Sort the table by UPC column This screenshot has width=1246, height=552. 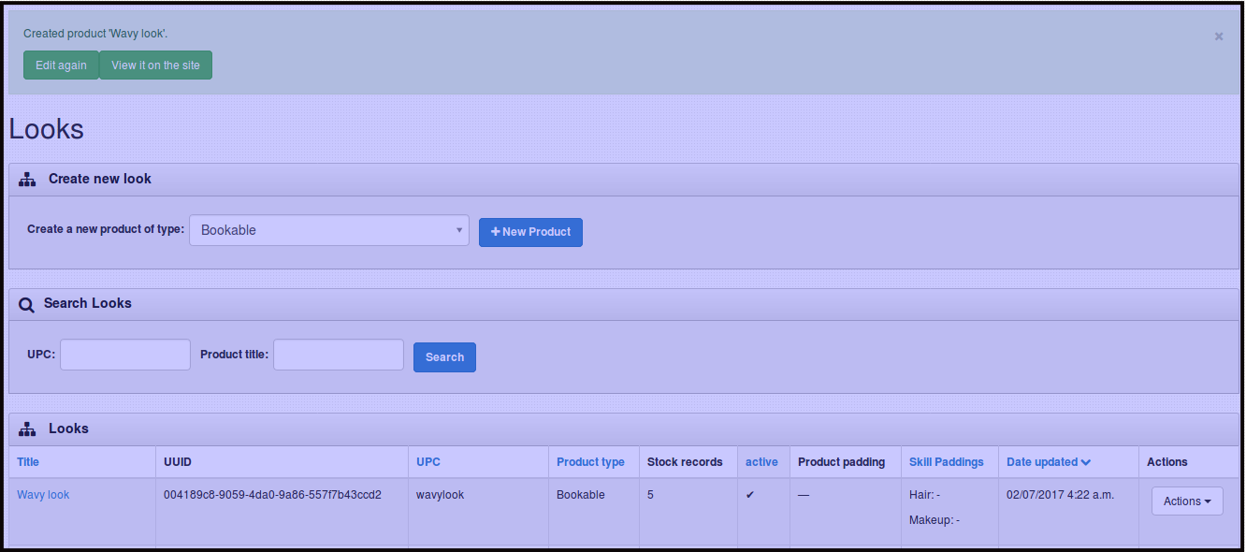coord(428,462)
